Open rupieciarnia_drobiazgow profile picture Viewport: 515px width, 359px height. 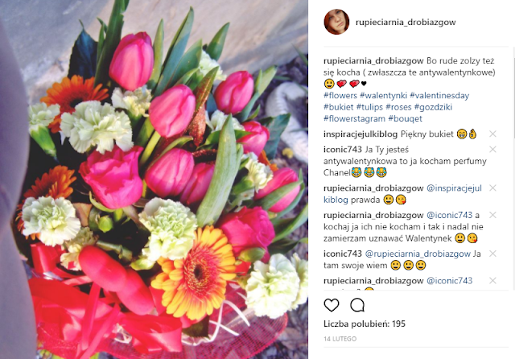pos(336,22)
